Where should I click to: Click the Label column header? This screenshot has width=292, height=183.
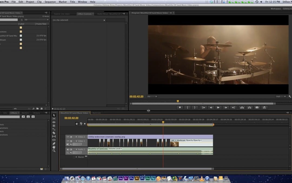[x=22, y=24]
